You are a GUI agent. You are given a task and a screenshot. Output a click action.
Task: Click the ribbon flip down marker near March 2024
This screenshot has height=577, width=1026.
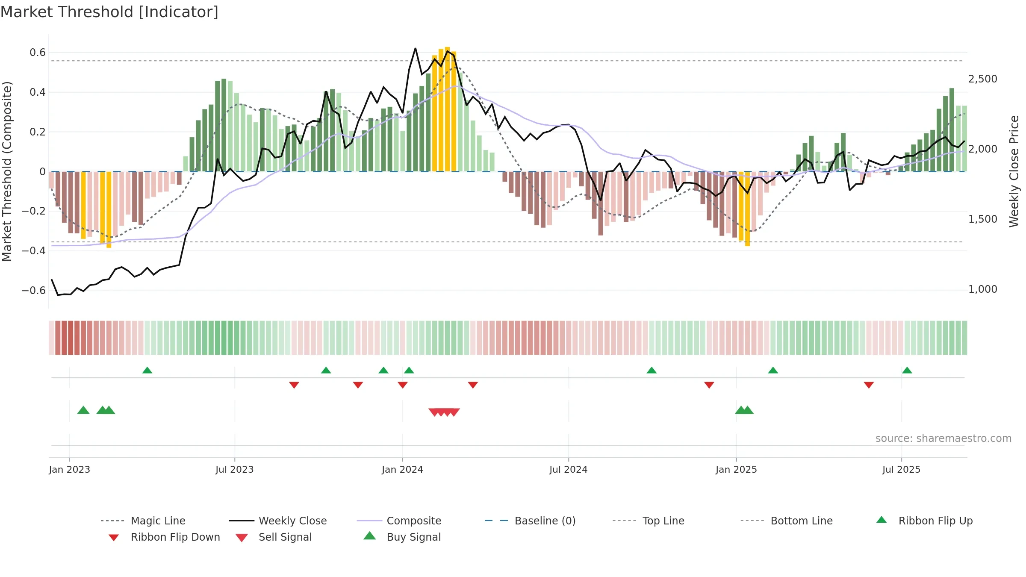pyautogui.click(x=473, y=385)
